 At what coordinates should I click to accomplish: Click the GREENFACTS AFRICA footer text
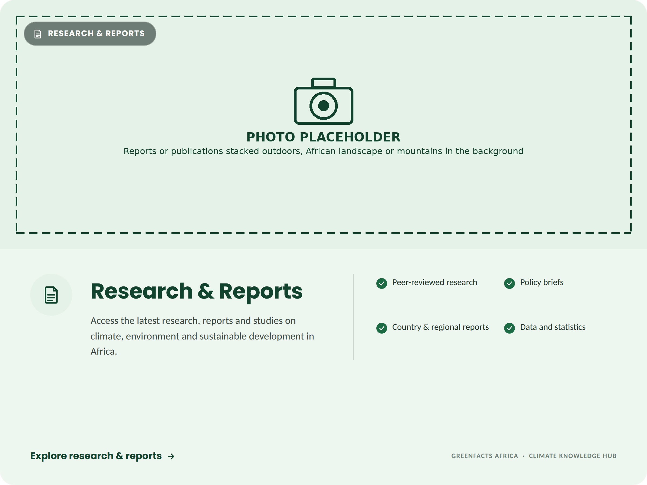(485, 456)
